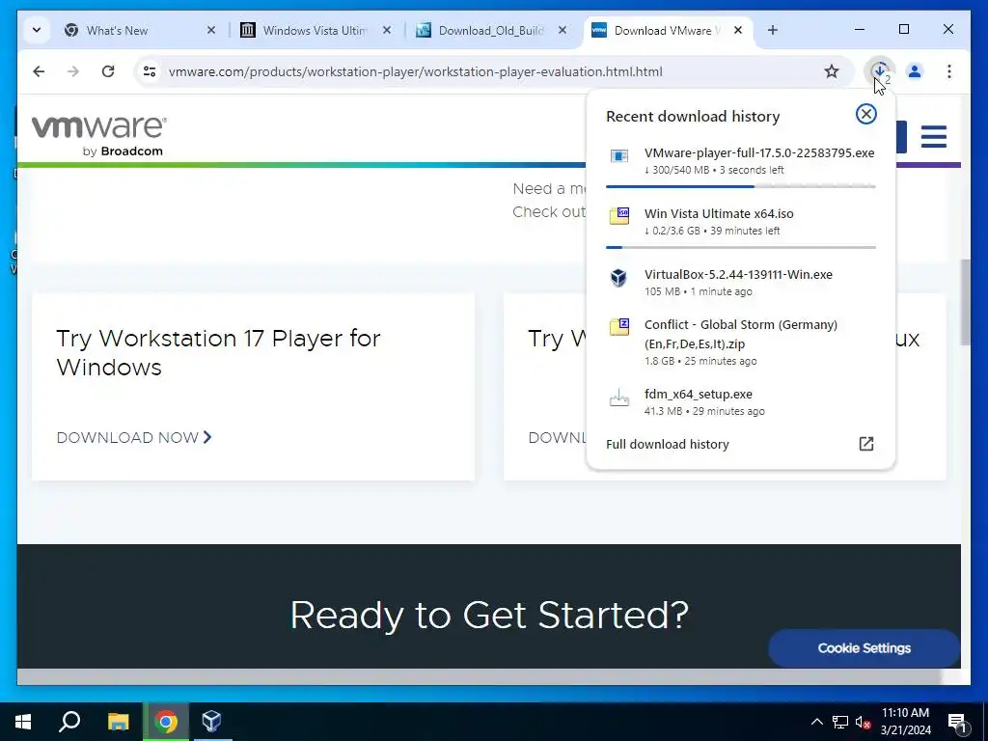Click the Chrome taskbar icon
The width and height of the screenshot is (988, 741).
pos(166,722)
